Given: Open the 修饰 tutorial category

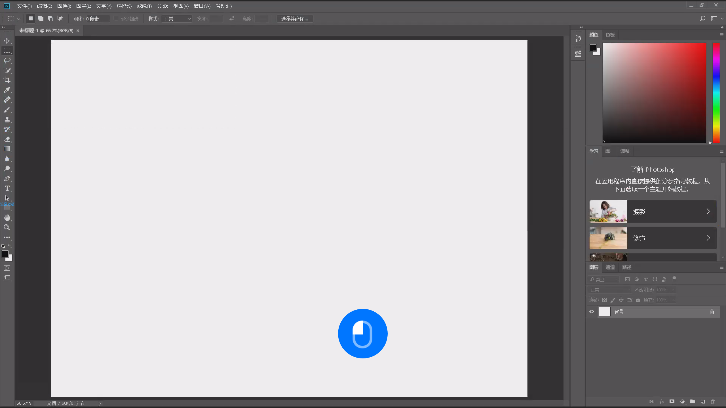Looking at the screenshot, I should 653,238.
